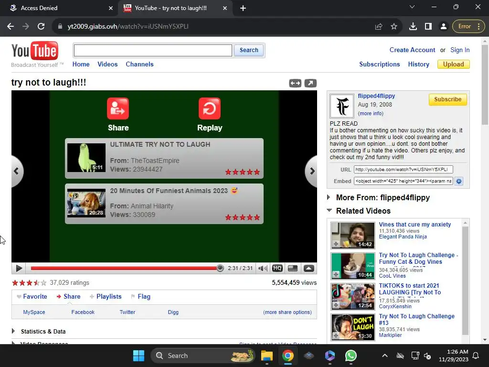Click in the YouTube search input field
This screenshot has width=489, height=367.
[x=153, y=50]
